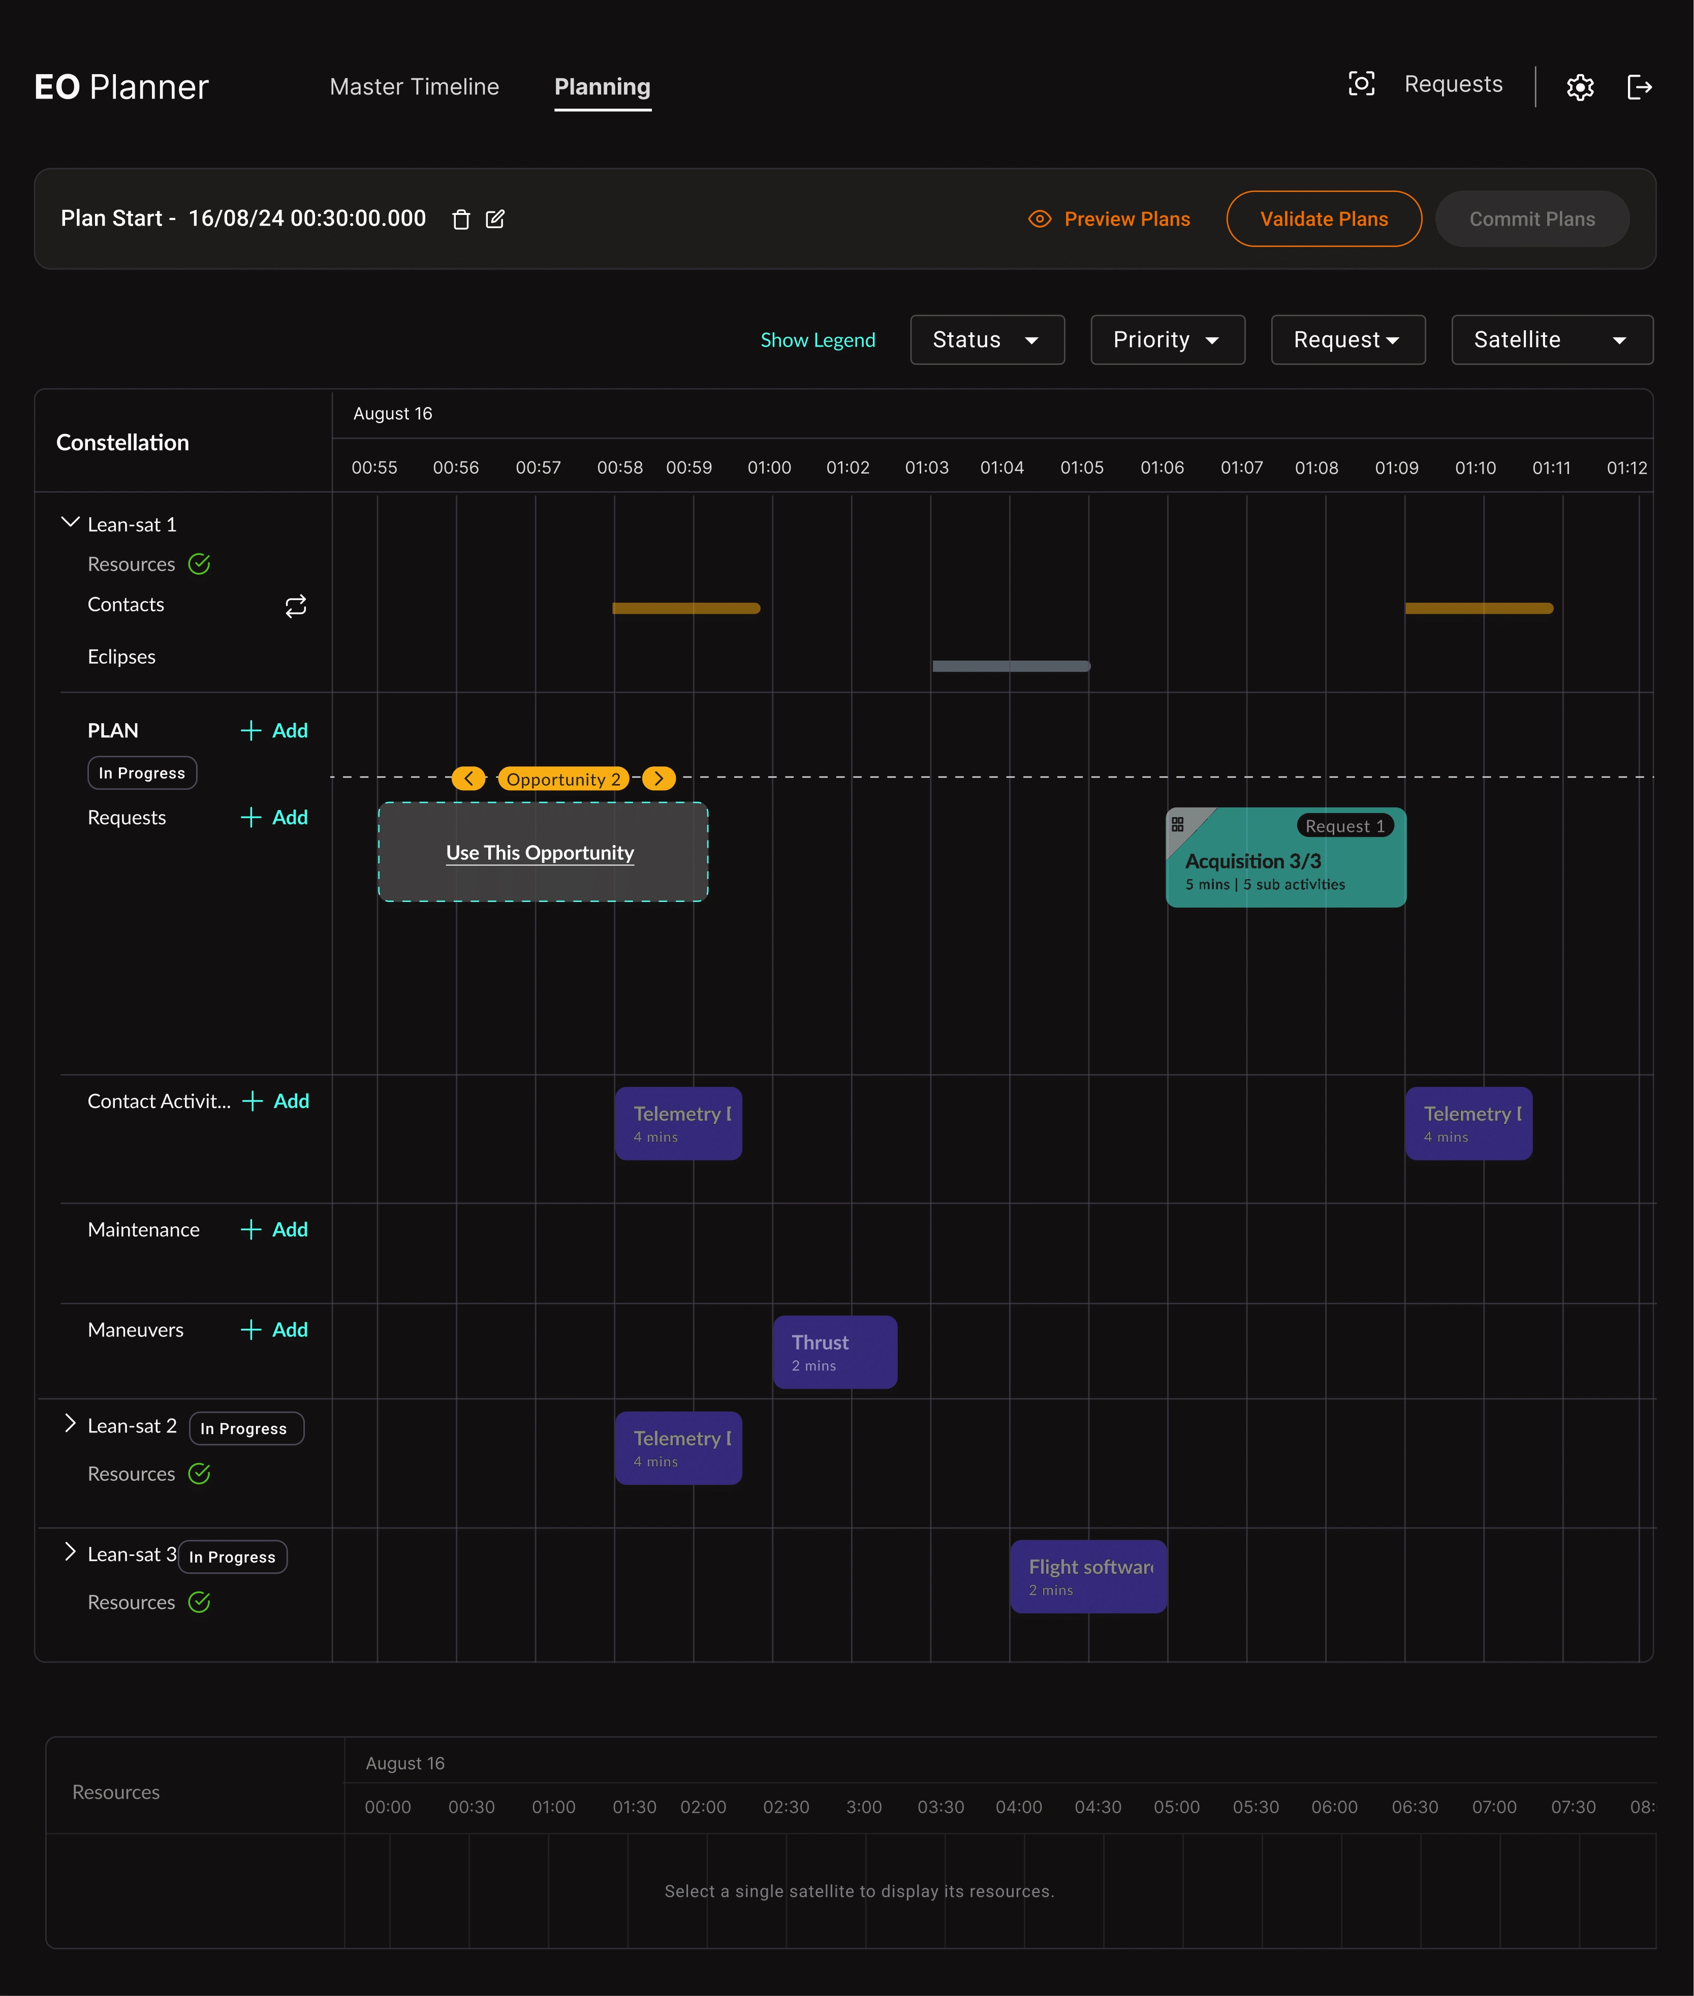Select the Thrust maneuver block
This screenshot has height=1996, width=1694.
point(835,1352)
